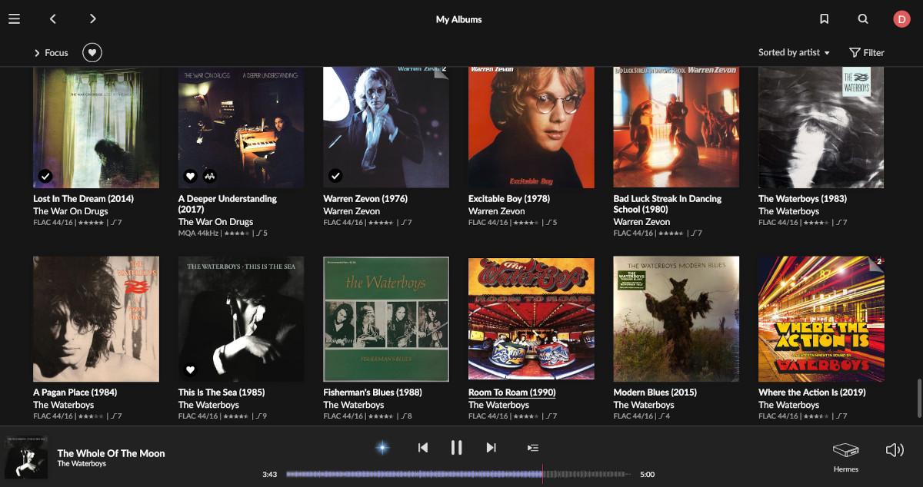Viewport: 923px width, 487px height.
Task: Open Excitable Boy (1978) album title
Action: tap(509, 198)
